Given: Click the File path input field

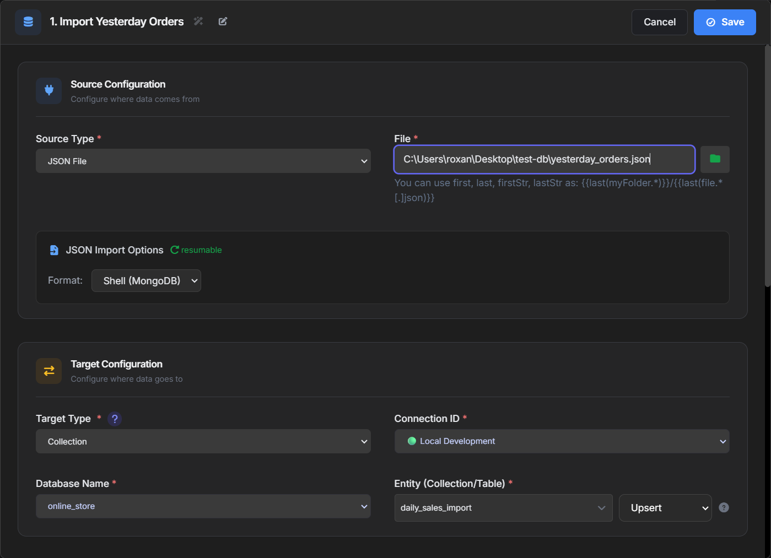Looking at the screenshot, I should pos(544,159).
